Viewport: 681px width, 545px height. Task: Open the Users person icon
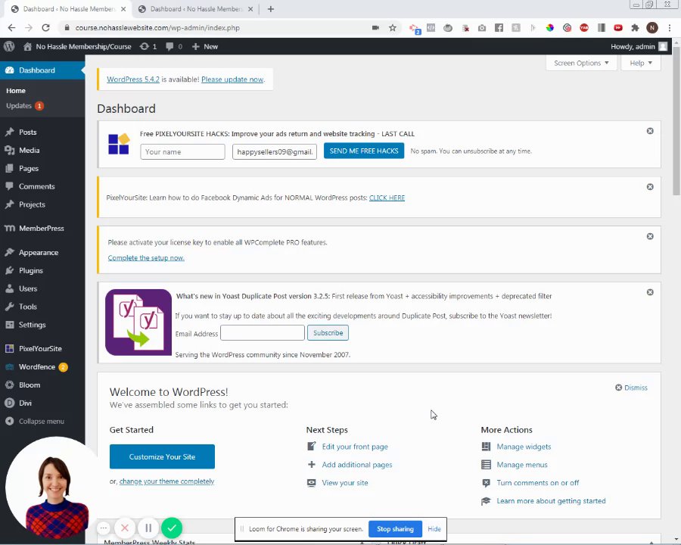tap(10, 288)
